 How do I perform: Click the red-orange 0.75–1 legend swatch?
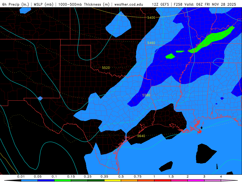[146, 180]
